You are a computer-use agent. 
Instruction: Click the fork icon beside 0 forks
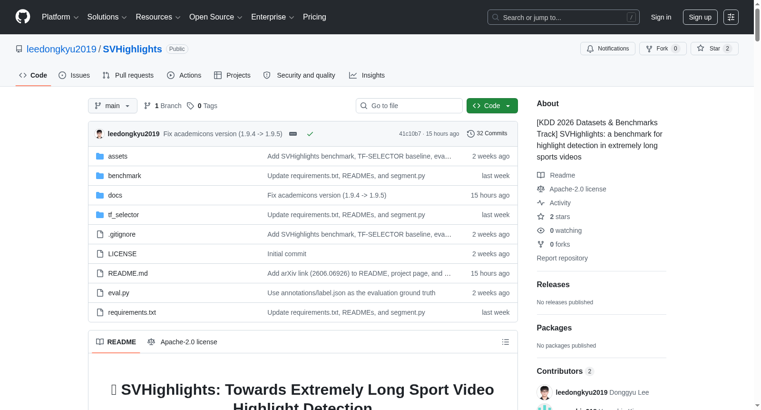click(x=541, y=244)
